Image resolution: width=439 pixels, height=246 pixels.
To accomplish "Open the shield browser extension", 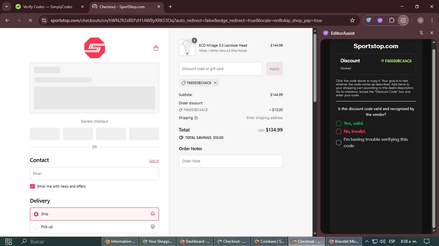I will point(369,20).
